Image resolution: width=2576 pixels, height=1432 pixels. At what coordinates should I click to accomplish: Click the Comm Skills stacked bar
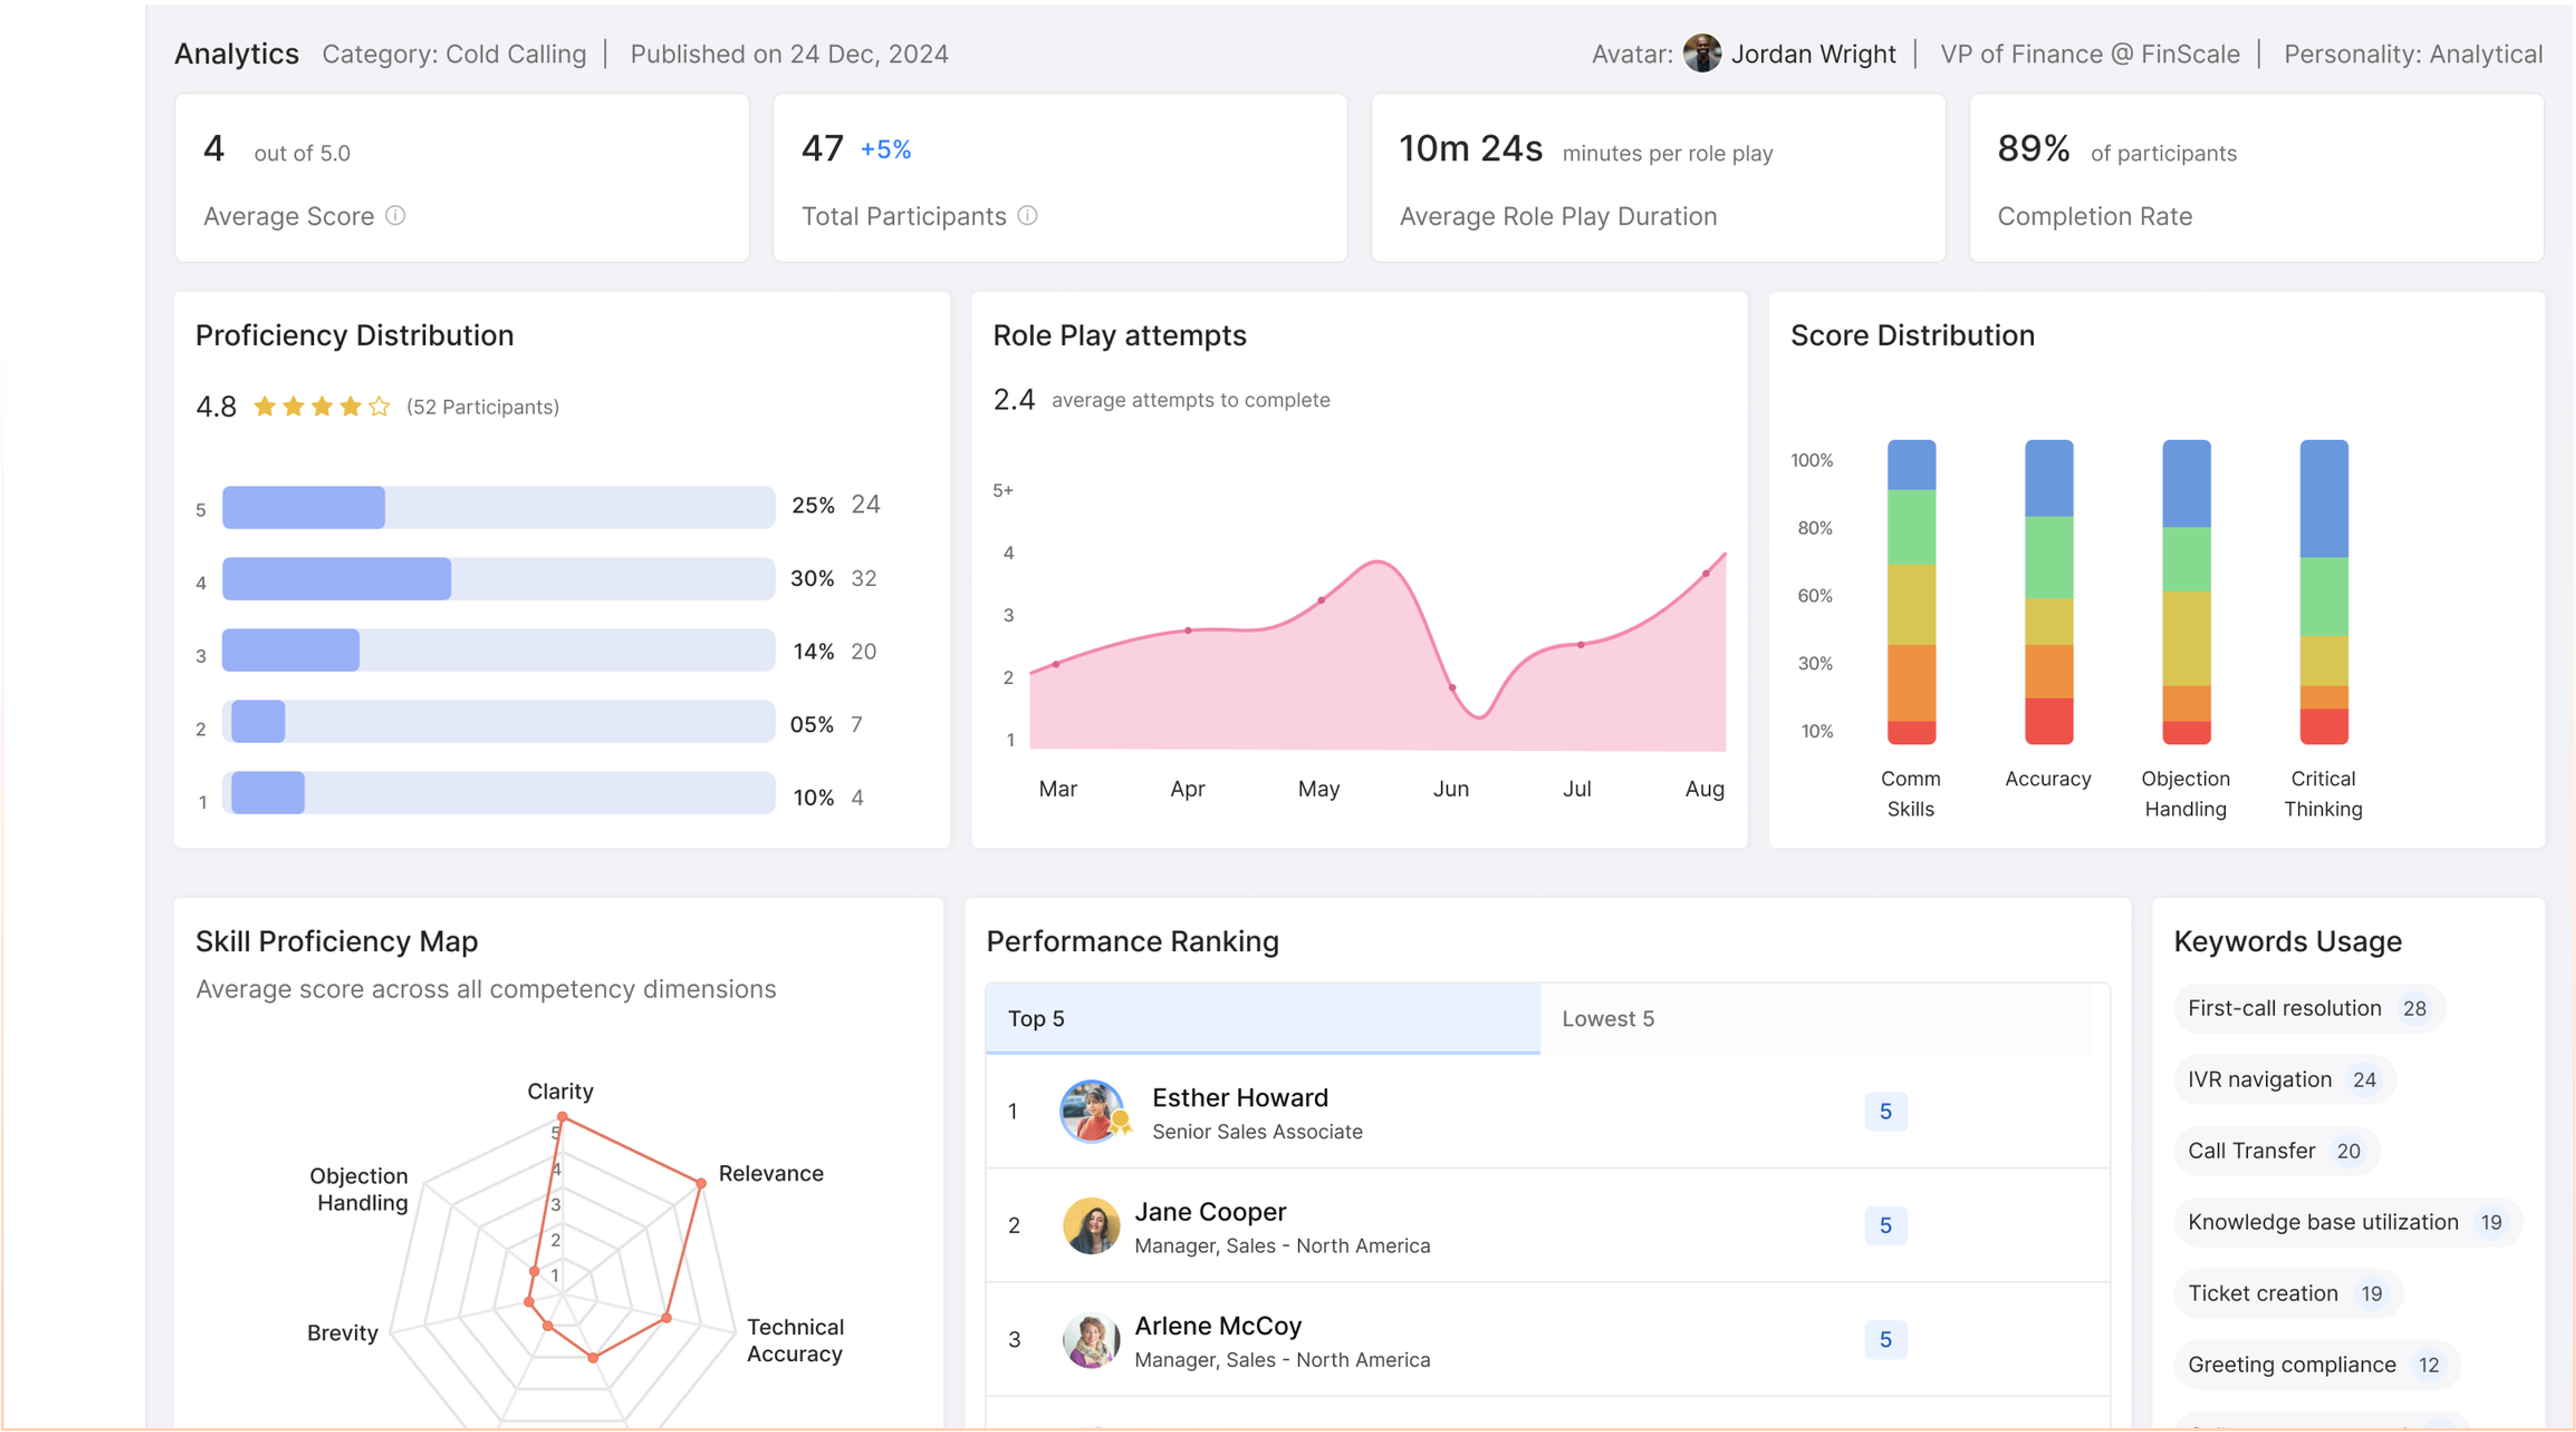[1911, 592]
